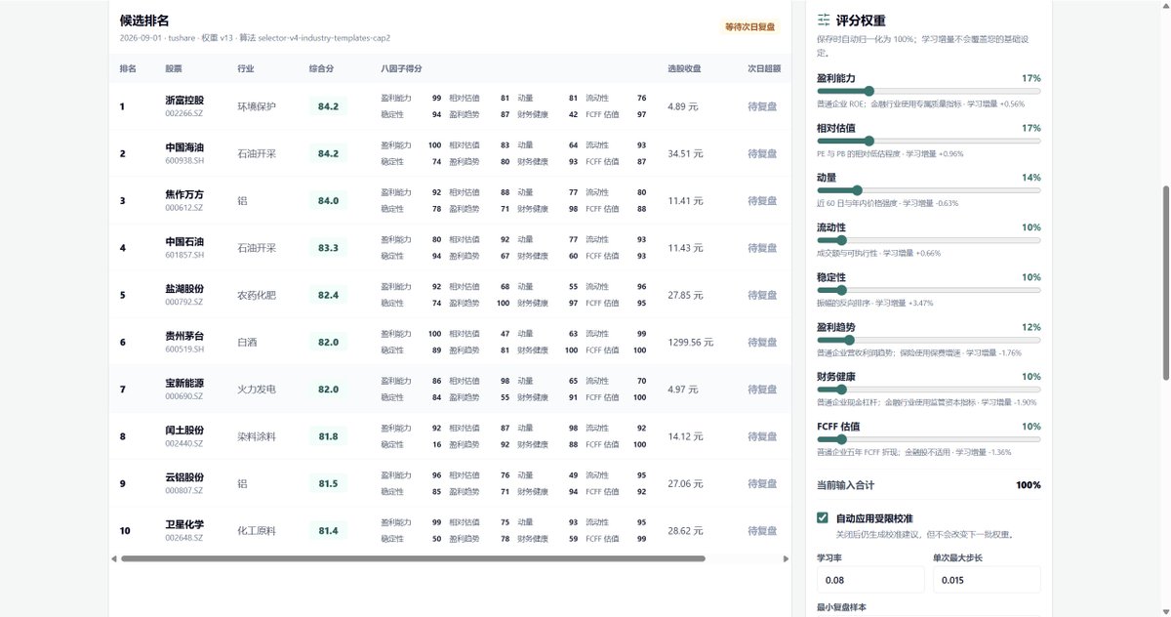Screen dimensions: 1171x617
Task: Select the 焦作万方 stock row
Action: [450, 200]
